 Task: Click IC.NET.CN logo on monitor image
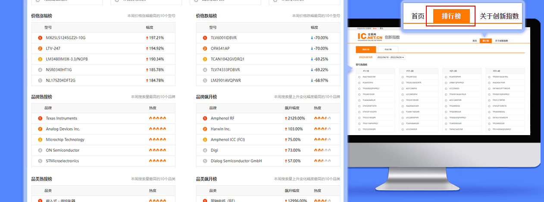pyautogui.click(x=370, y=36)
